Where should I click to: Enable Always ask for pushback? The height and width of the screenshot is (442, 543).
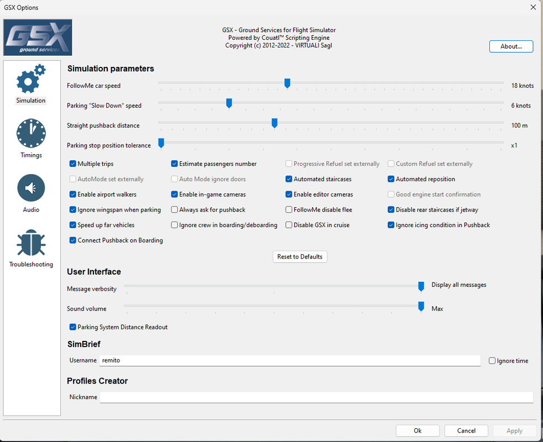click(x=175, y=209)
